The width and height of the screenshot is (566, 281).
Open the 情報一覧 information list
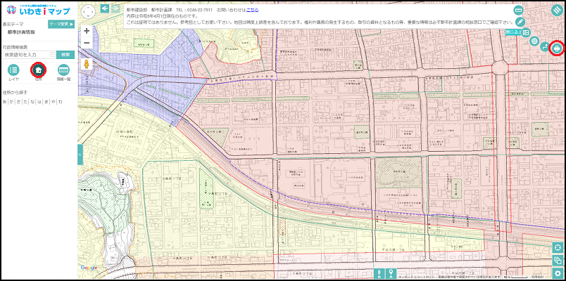coord(63,70)
